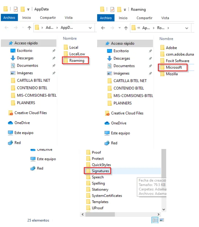Open the LocalLow folder in AppData window
Screen dimensions: 199x227
tap(75, 54)
